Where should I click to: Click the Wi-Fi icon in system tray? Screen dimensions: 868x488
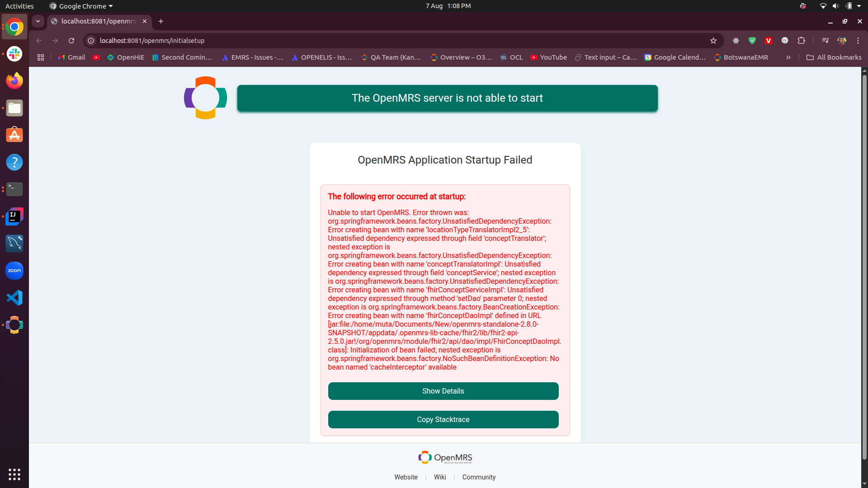823,6
